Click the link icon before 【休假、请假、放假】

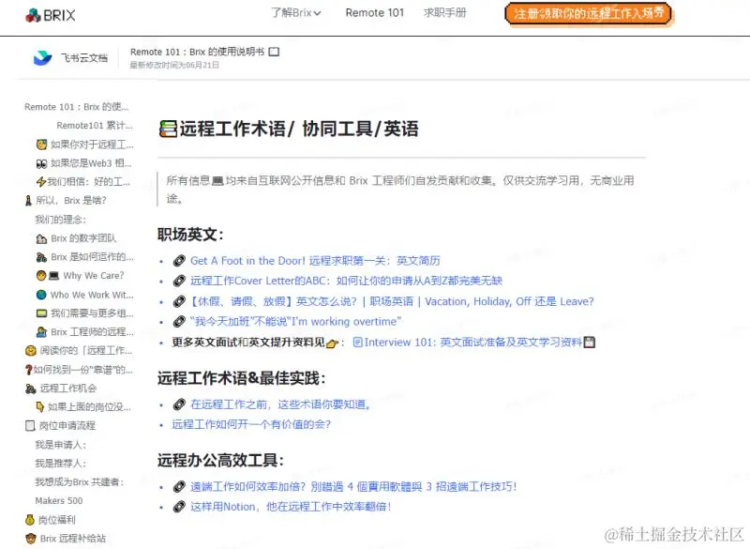(x=179, y=301)
